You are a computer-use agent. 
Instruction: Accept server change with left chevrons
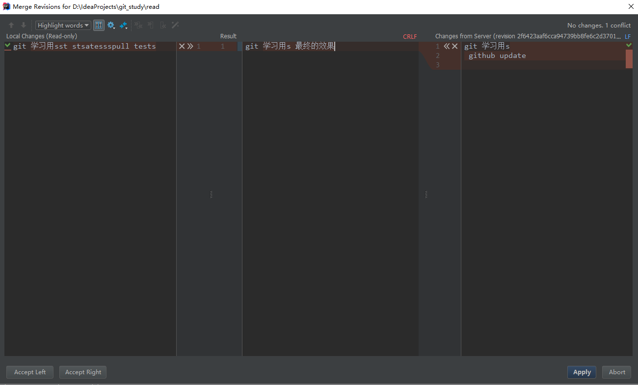coord(447,46)
